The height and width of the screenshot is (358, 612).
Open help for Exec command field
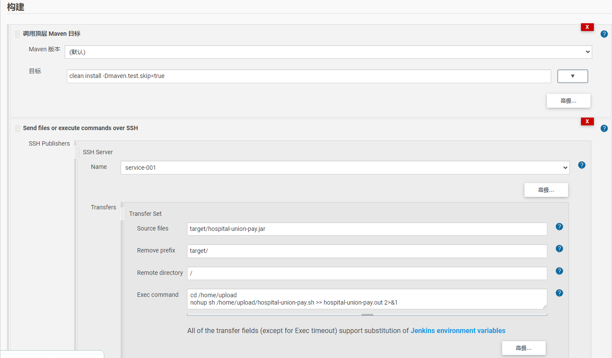[559, 293]
